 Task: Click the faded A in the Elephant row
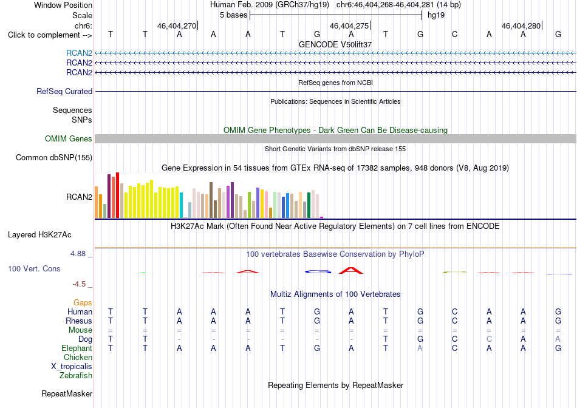[x=420, y=348]
